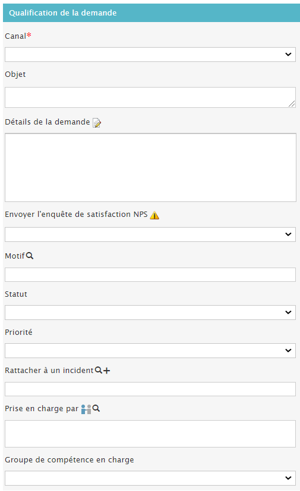This screenshot has width=300, height=491.
Task: Click the edit icon beside Détails de la demande
Action: [x=97, y=123]
